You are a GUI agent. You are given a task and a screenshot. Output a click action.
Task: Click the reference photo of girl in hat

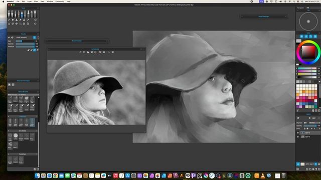click(x=96, y=92)
